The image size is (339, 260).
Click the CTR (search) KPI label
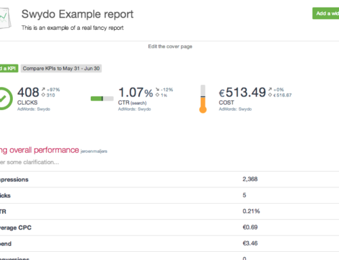coord(132,103)
